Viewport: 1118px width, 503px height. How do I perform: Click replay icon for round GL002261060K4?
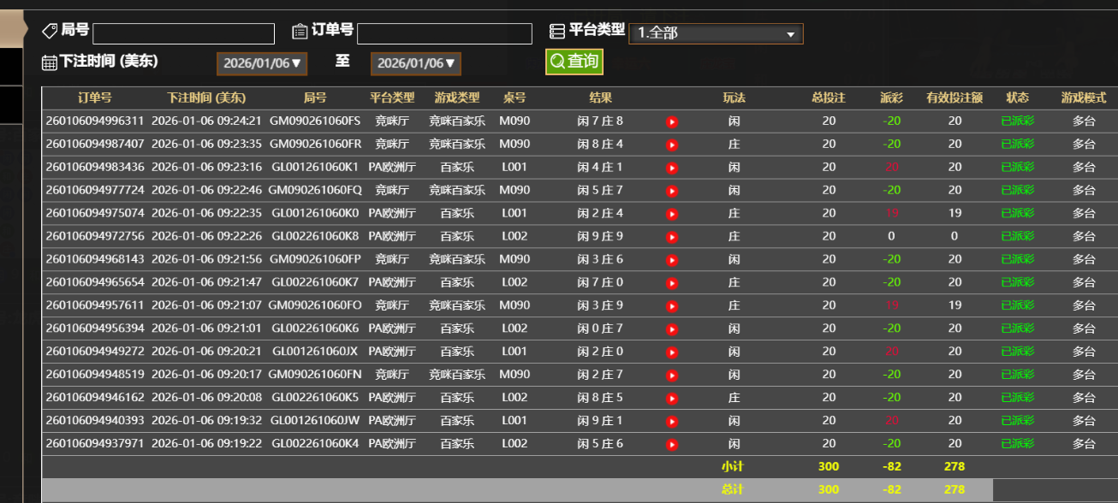[x=672, y=445]
